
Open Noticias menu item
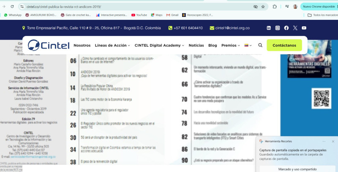pos(196,45)
